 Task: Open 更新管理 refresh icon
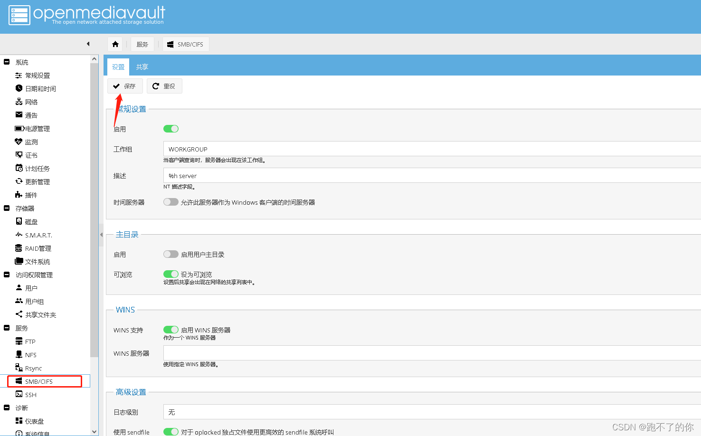pos(19,181)
